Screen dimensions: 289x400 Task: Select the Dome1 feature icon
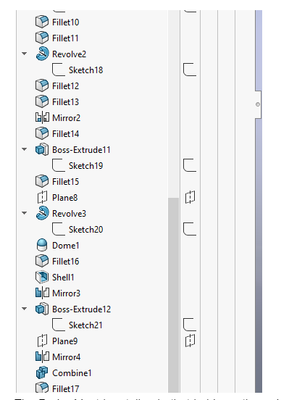click(x=42, y=245)
